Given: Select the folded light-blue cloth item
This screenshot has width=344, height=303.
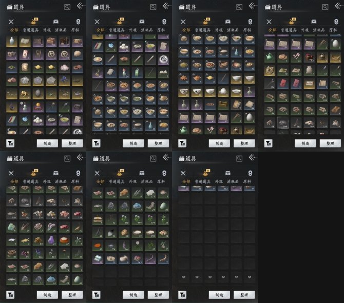Looking at the screenshot, I should (98, 258).
